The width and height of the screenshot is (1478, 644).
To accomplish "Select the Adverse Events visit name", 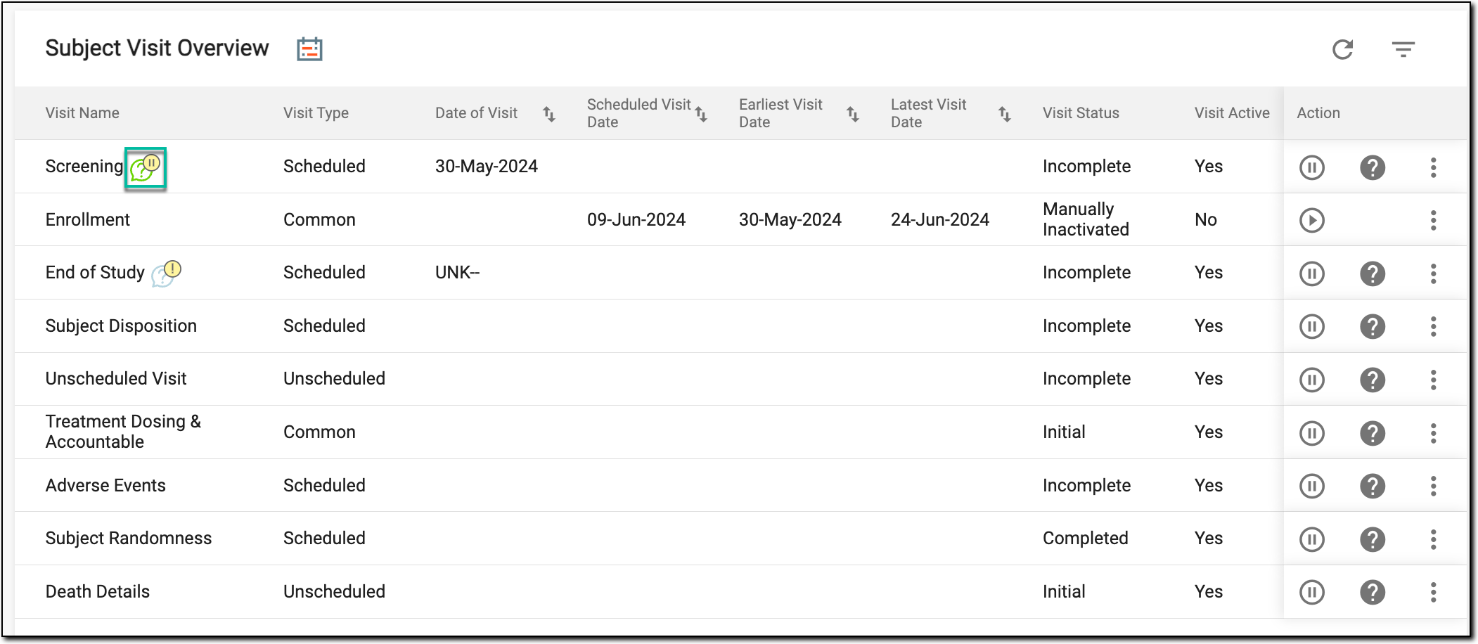I will (x=105, y=486).
